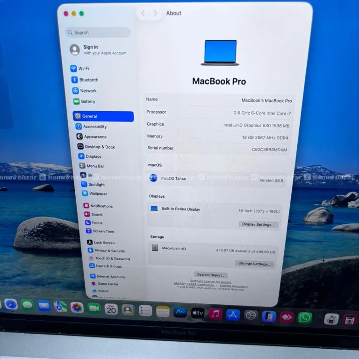Image resolution: width=359 pixels, height=359 pixels.
Task: Click Macintosh HD storage row
Action: 213,250
